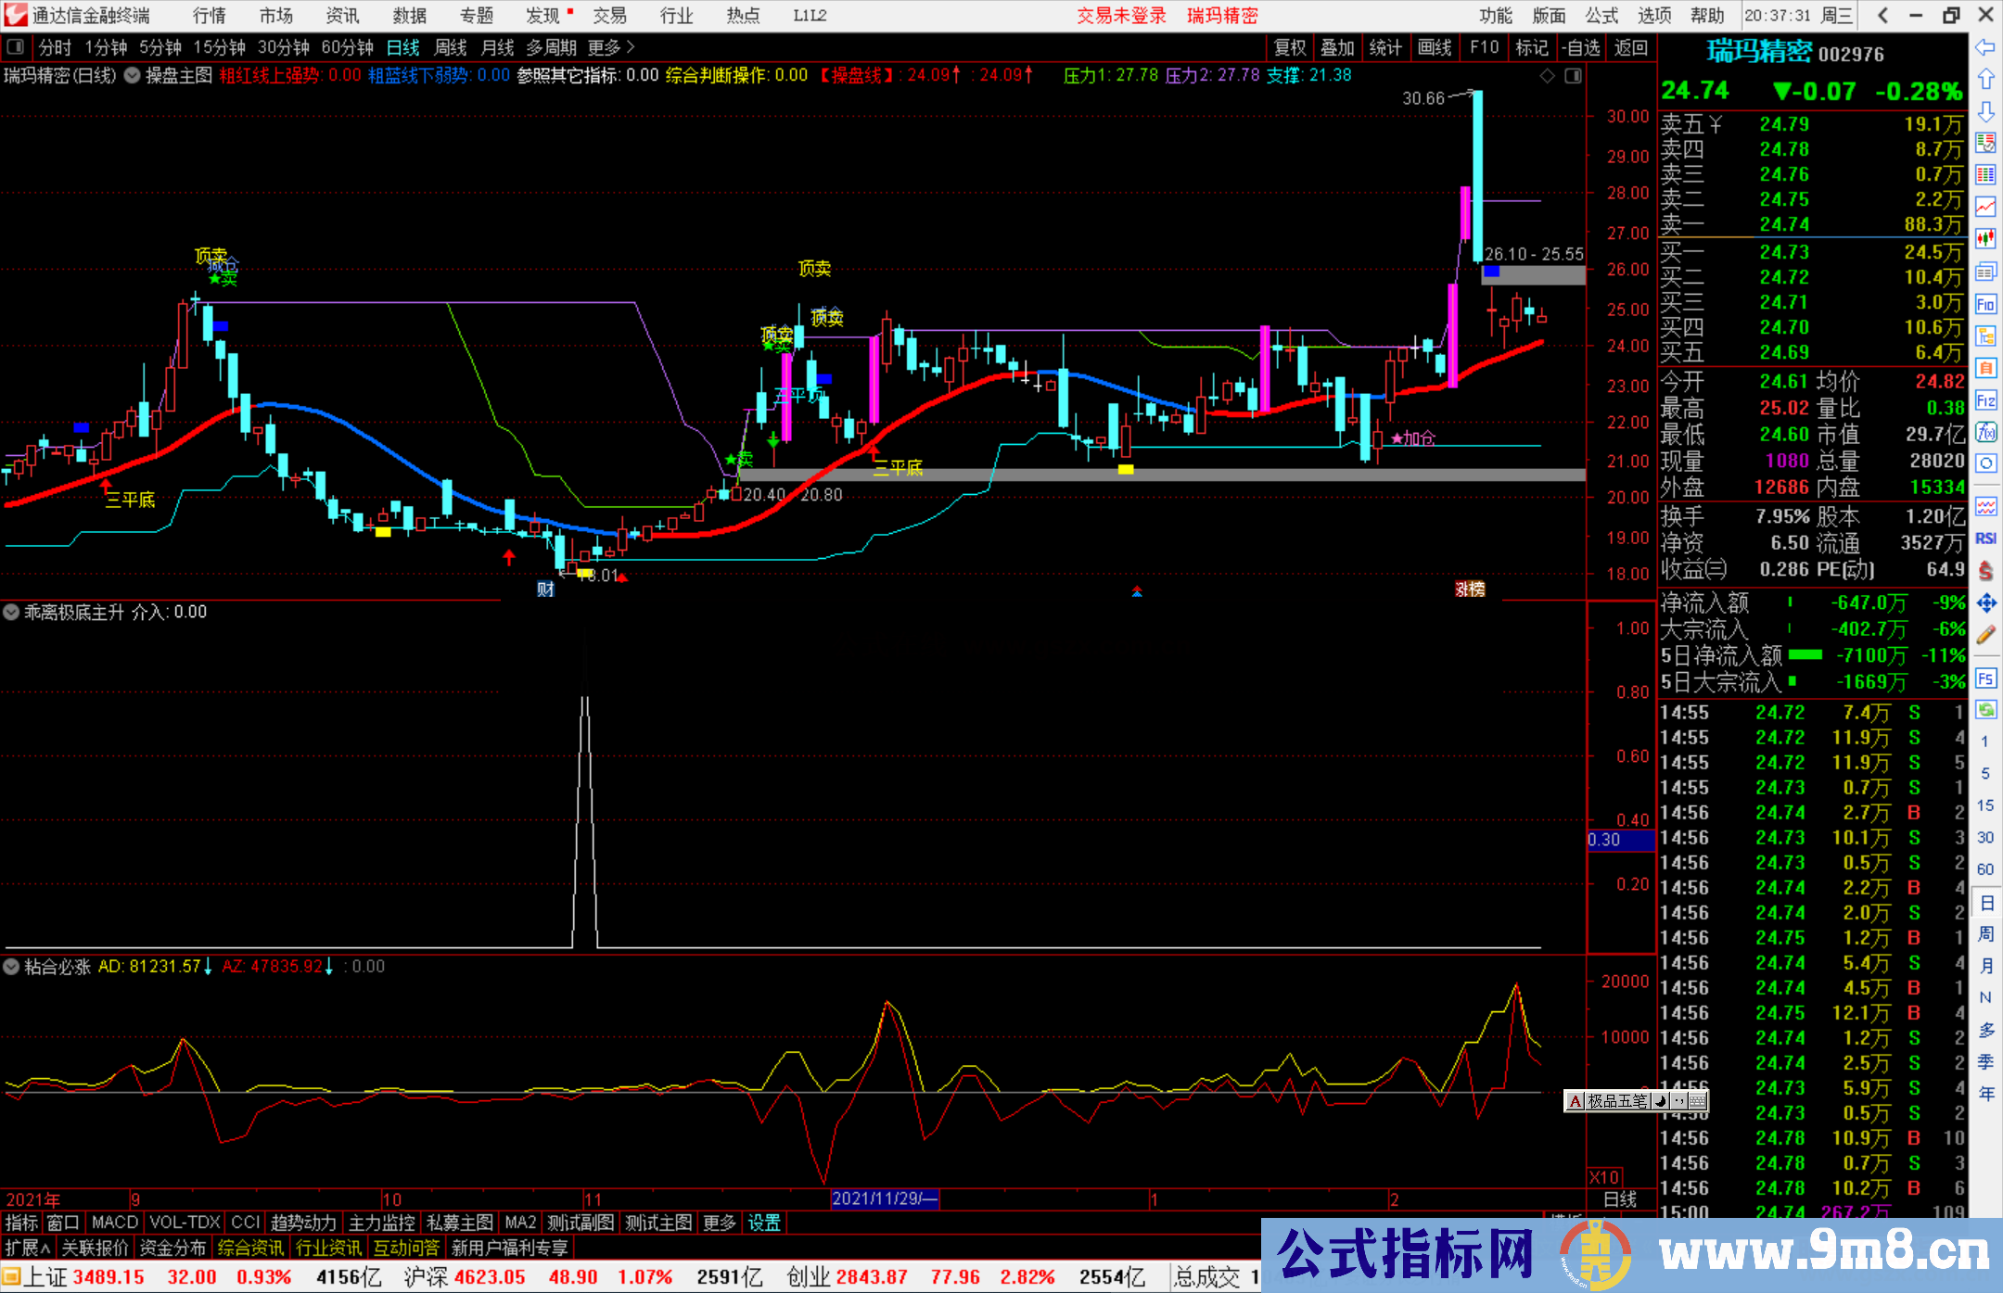Click the left arrow back icon in sidebar
The width and height of the screenshot is (2003, 1293).
1985,46
